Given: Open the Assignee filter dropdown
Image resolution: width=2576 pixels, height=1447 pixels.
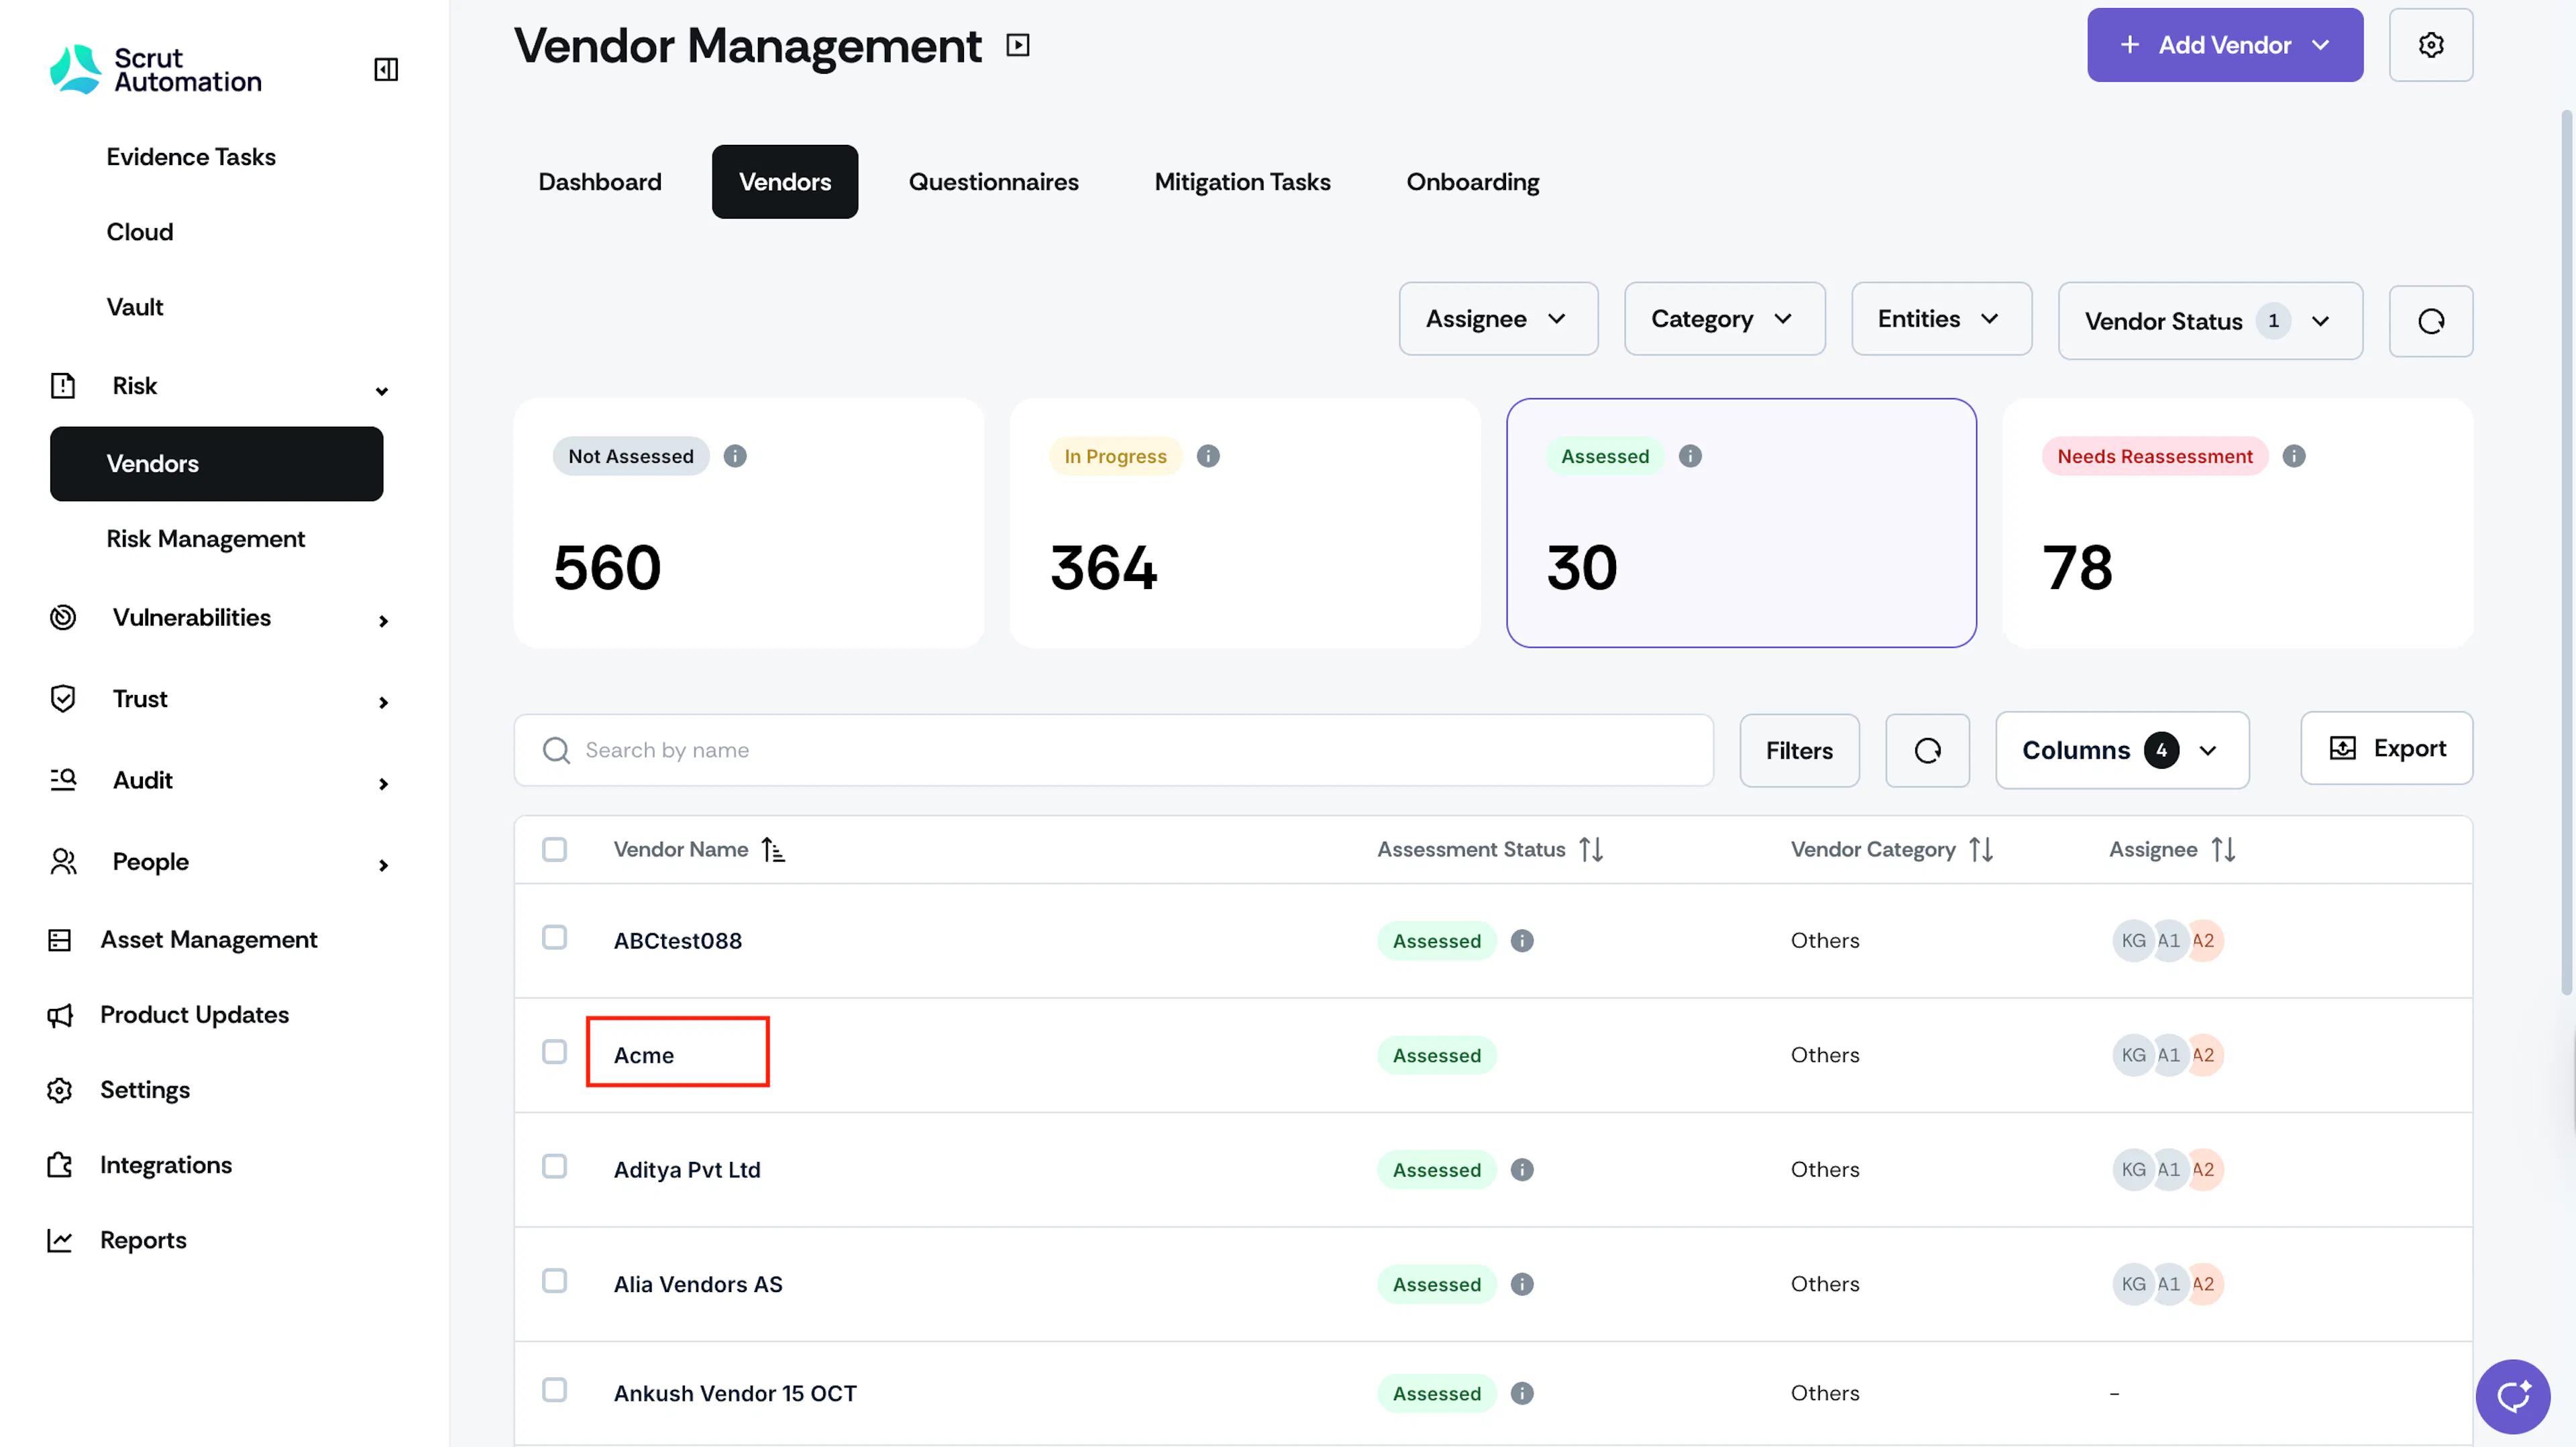Looking at the screenshot, I should (1498, 319).
